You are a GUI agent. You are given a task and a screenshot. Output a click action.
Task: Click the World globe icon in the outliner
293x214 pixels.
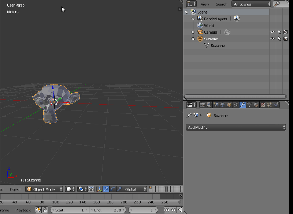click(x=200, y=25)
